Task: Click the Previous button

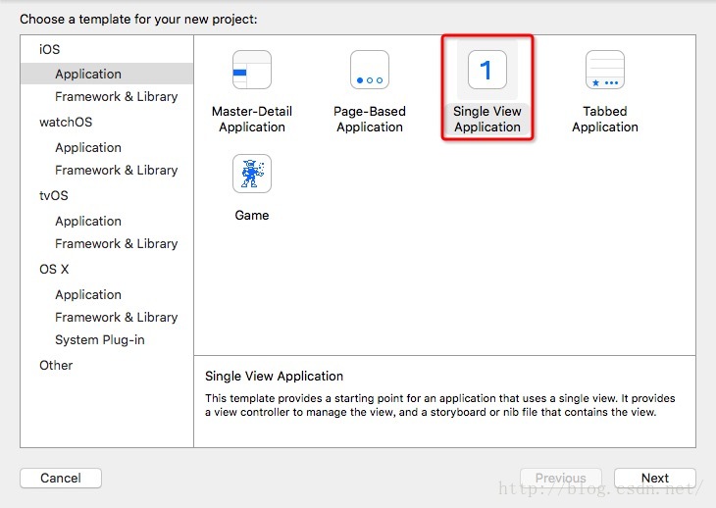Action: [561, 478]
